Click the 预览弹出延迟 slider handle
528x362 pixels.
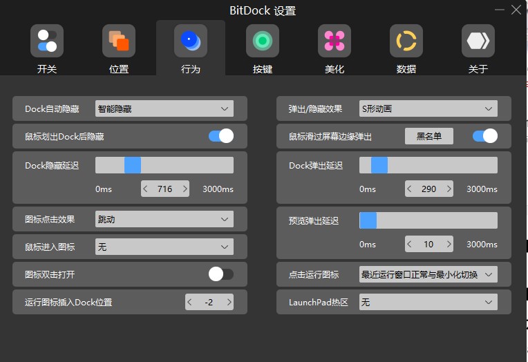click(368, 220)
